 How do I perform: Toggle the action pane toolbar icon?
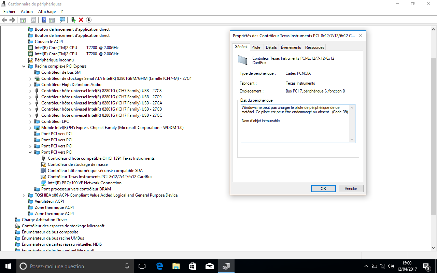tap(52, 20)
